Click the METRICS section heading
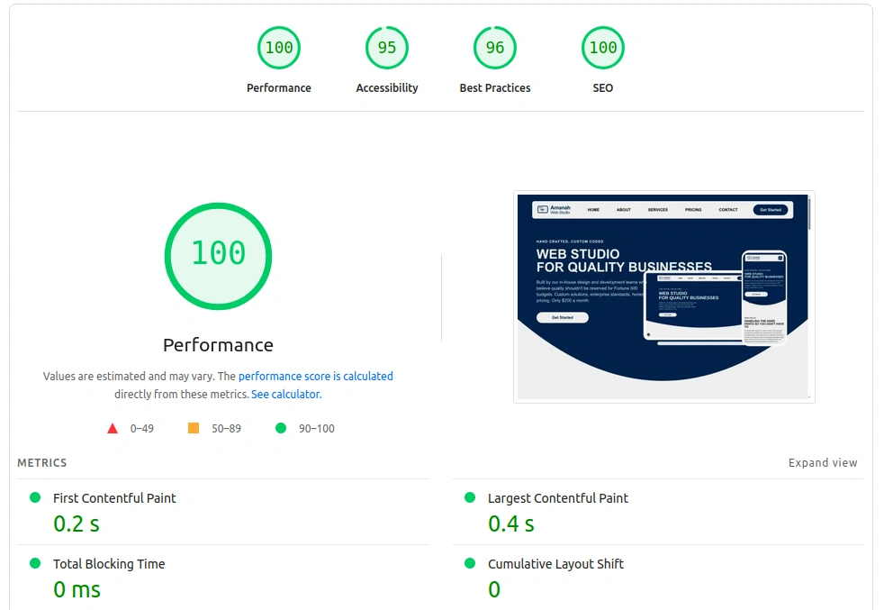The image size is (884, 610). click(x=41, y=463)
